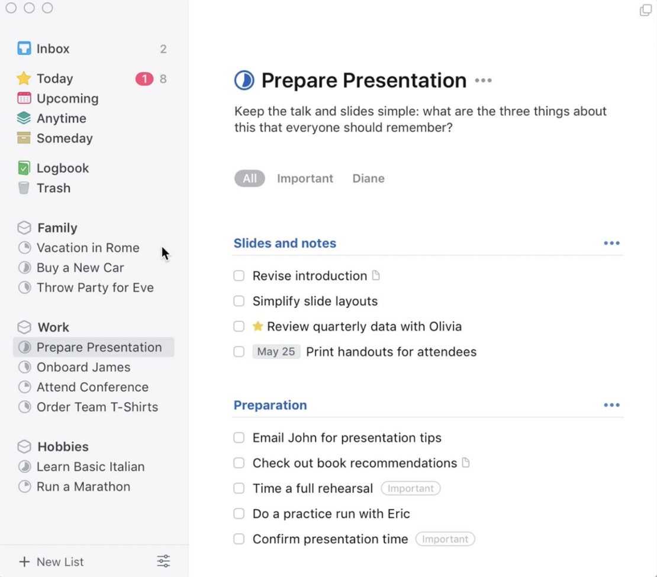Screen dimensions: 657x577
Task: Switch to the Important tag filter
Action: 305,178
